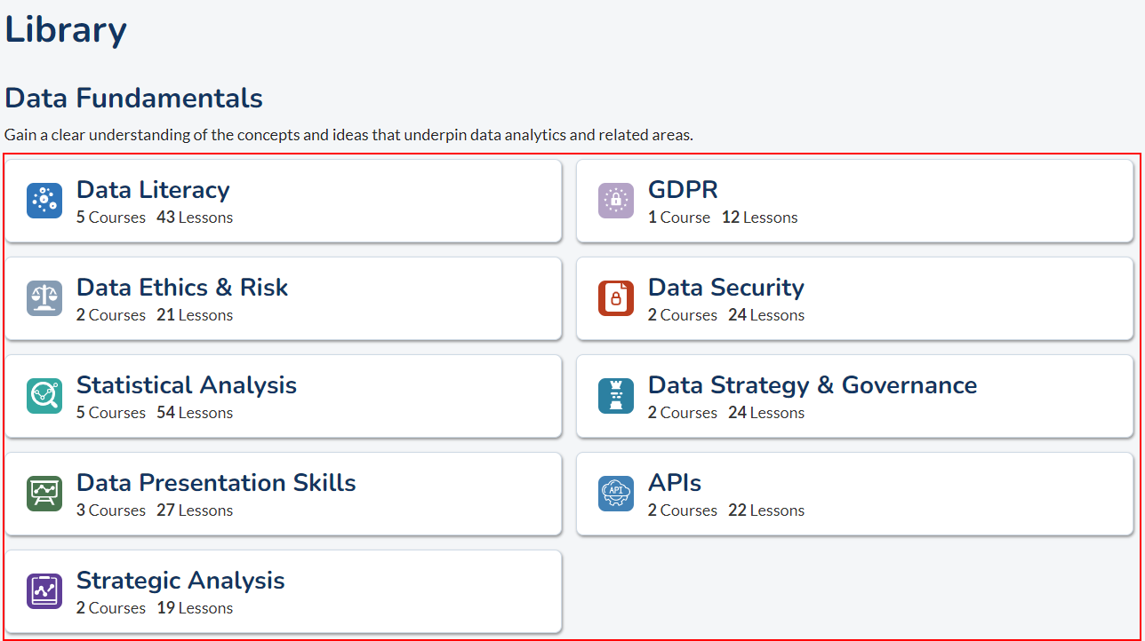
Task: Open the Strategic Analysis title link
Action: tap(180, 581)
